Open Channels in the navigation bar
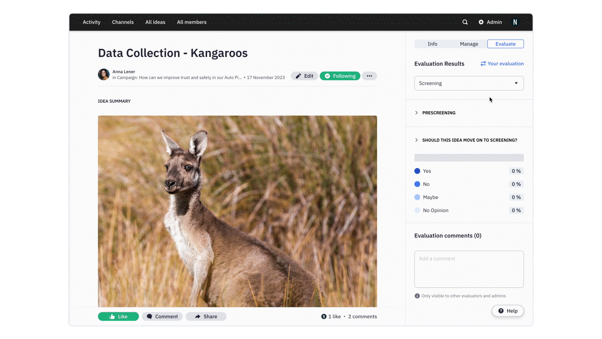Image resolution: width=602 pixels, height=339 pixels. click(123, 22)
